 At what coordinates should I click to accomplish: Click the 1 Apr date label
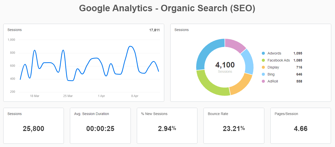[101, 96]
